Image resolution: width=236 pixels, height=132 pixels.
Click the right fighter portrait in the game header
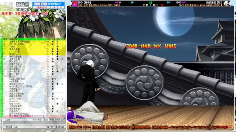(x=226, y=4)
